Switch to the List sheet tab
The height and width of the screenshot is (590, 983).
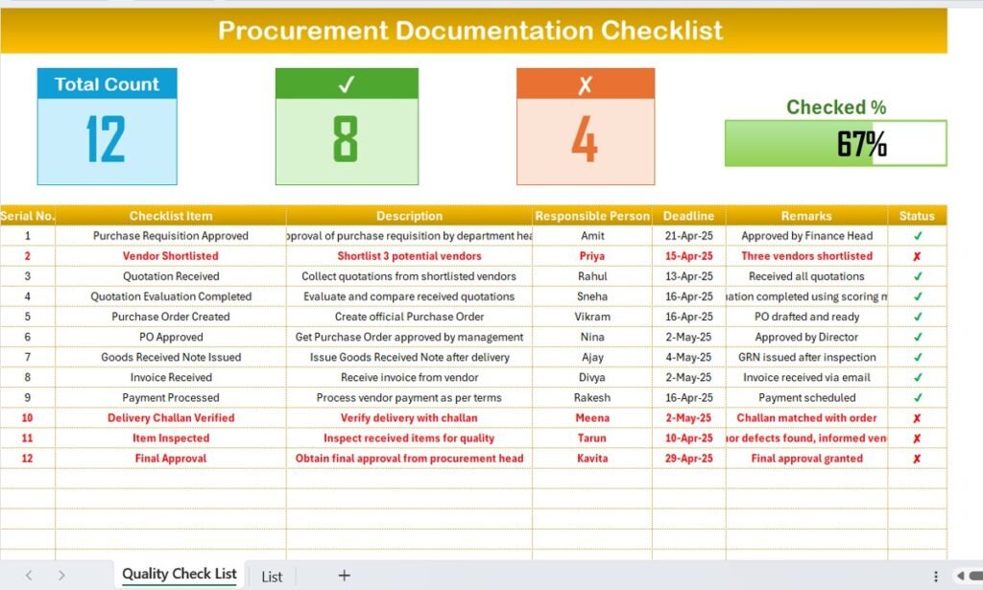(x=272, y=576)
